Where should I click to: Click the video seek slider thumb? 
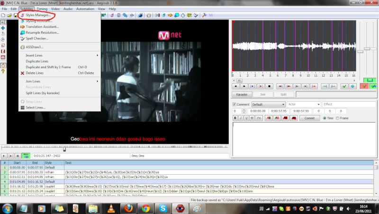[64, 149]
